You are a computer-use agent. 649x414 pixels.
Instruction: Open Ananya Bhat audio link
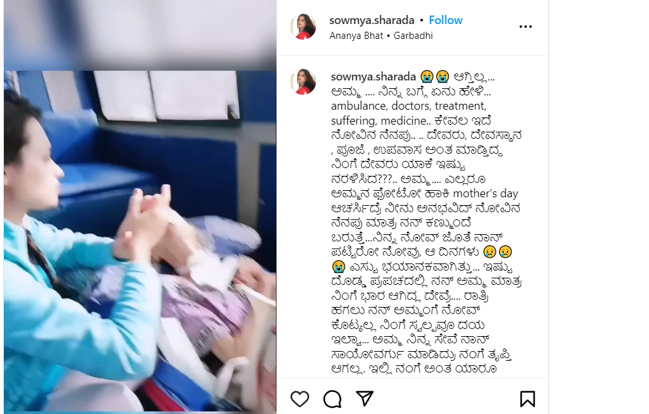coord(356,36)
